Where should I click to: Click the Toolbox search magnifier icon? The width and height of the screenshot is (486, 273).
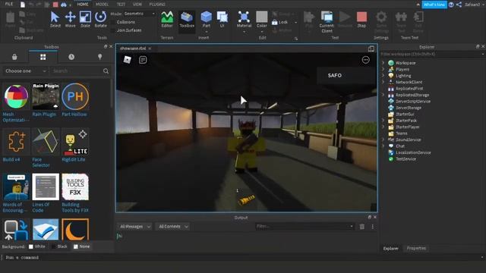coord(106,71)
